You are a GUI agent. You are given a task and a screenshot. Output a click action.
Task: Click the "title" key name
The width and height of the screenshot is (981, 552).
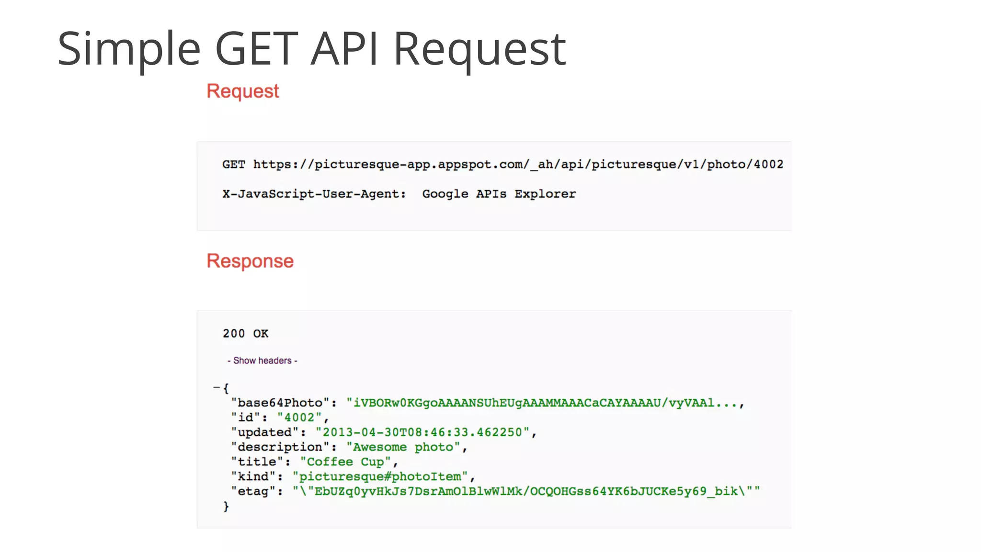tap(257, 462)
